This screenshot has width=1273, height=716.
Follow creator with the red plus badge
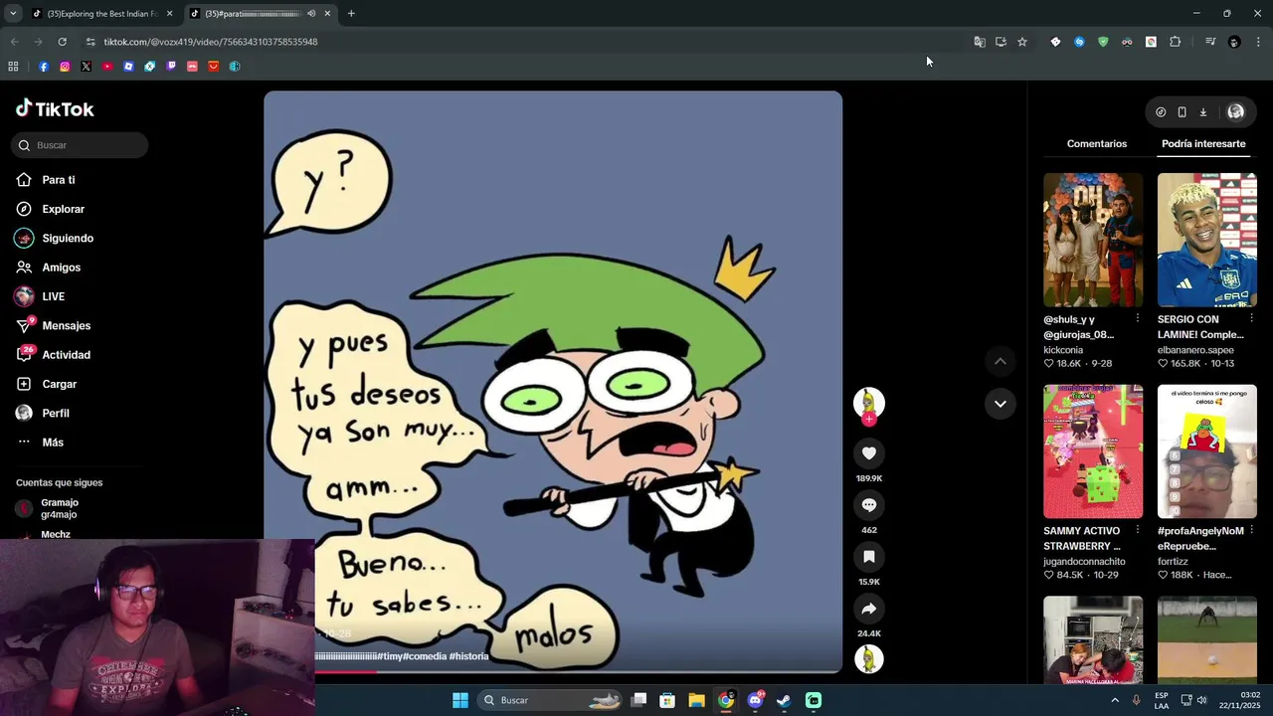coord(868,420)
